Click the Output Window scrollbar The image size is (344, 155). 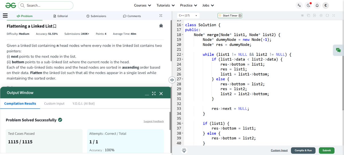171,120
